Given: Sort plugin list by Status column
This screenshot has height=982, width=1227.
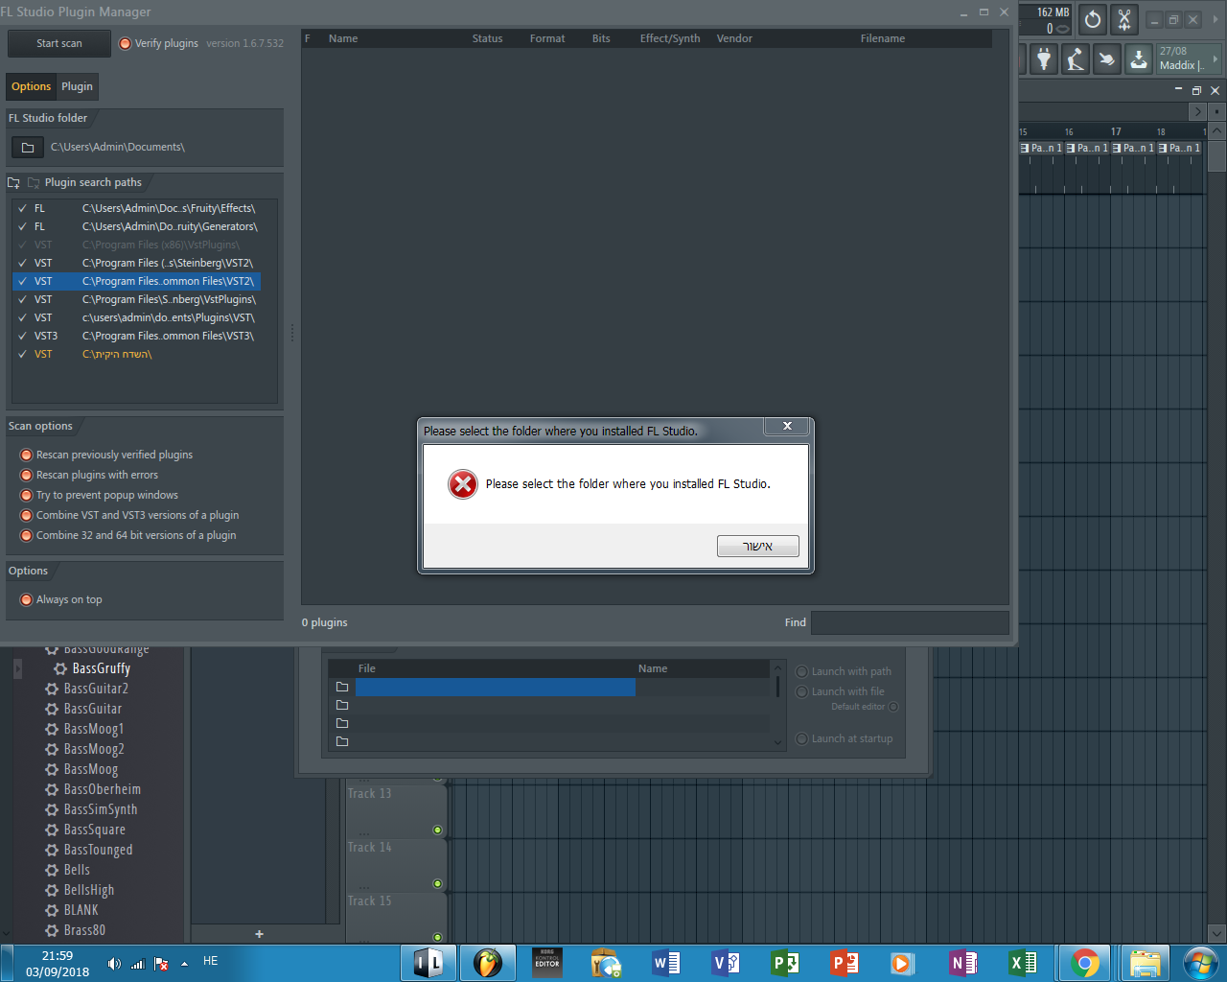Looking at the screenshot, I should [x=487, y=38].
